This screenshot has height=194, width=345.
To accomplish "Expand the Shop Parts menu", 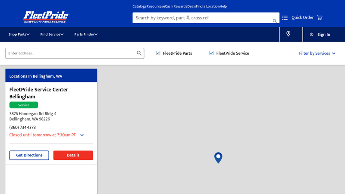I will (19, 34).
